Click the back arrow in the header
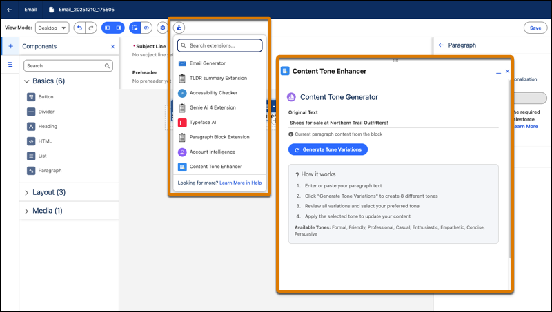552x312 pixels. tap(9, 10)
